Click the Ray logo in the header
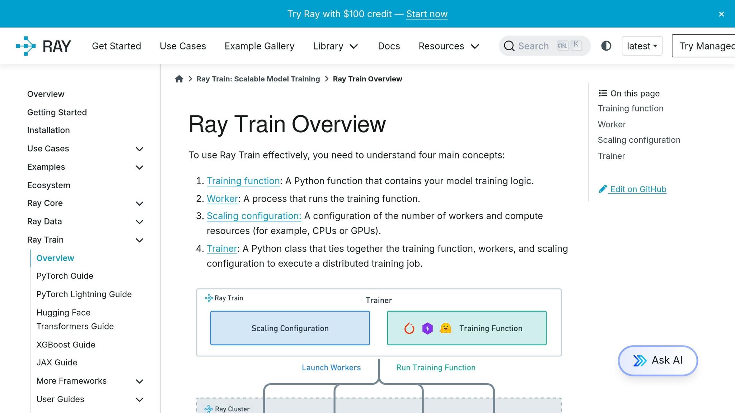The width and height of the screenshot is (735, 413). [43, 46]
